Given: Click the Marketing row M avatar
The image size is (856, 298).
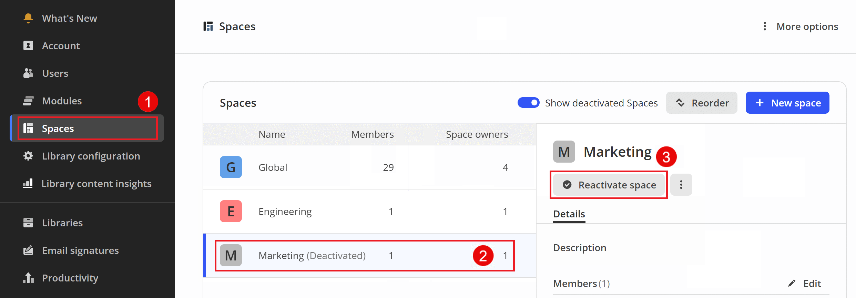Looking at the screenshot, I should [x=231, y=255].
